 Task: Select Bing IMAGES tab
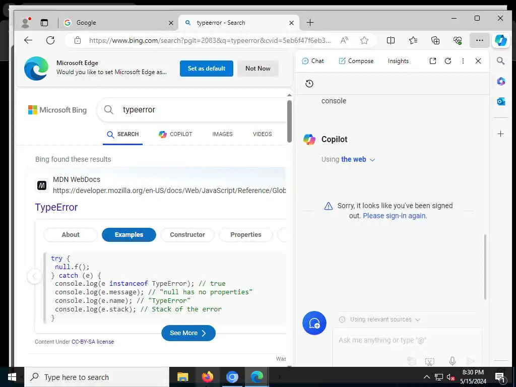click(222, 134)
